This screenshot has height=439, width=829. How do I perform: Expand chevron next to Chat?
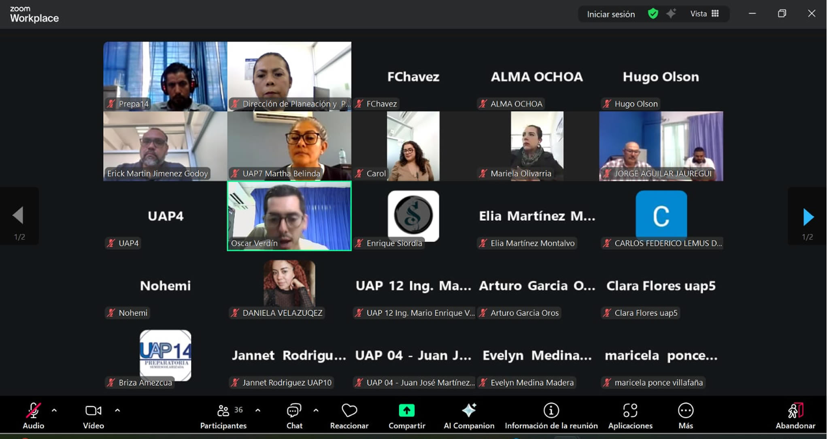(x=316, y=410)
